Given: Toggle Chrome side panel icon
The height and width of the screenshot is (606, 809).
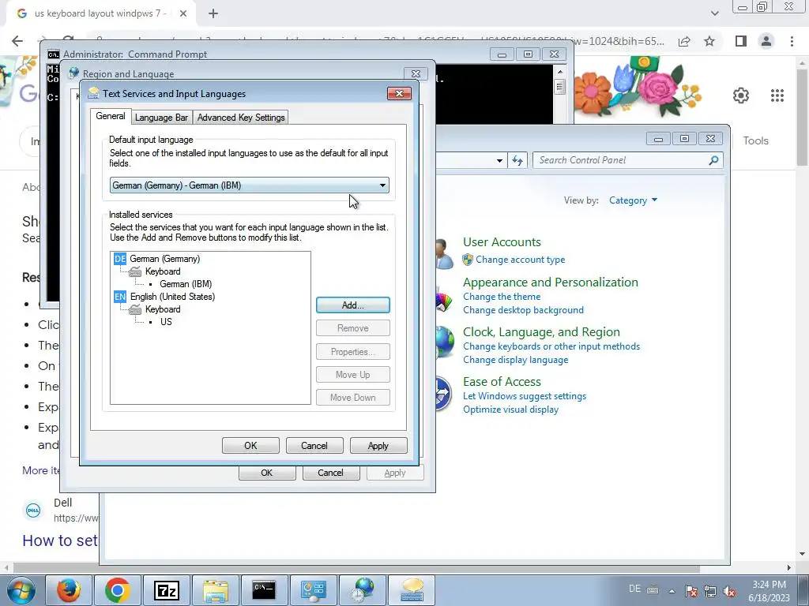Looking at the screenshot, I should click(741, 41).
